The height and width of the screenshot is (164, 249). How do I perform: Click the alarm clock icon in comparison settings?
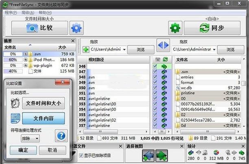pyautogui.click(x=15, y=103)
